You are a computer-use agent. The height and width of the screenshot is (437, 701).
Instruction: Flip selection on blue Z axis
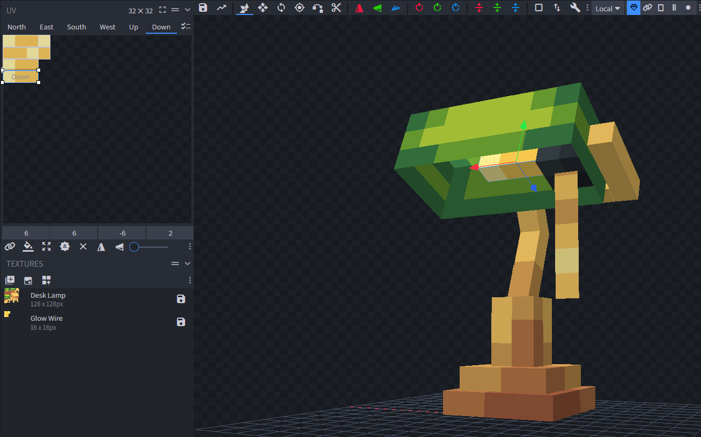pyautogui.click(x=396, y=8)
